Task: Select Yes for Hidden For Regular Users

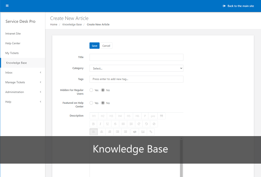Action: (91, 90)
